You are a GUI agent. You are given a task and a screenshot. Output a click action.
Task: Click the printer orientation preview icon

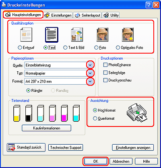[x=137, y=113]
